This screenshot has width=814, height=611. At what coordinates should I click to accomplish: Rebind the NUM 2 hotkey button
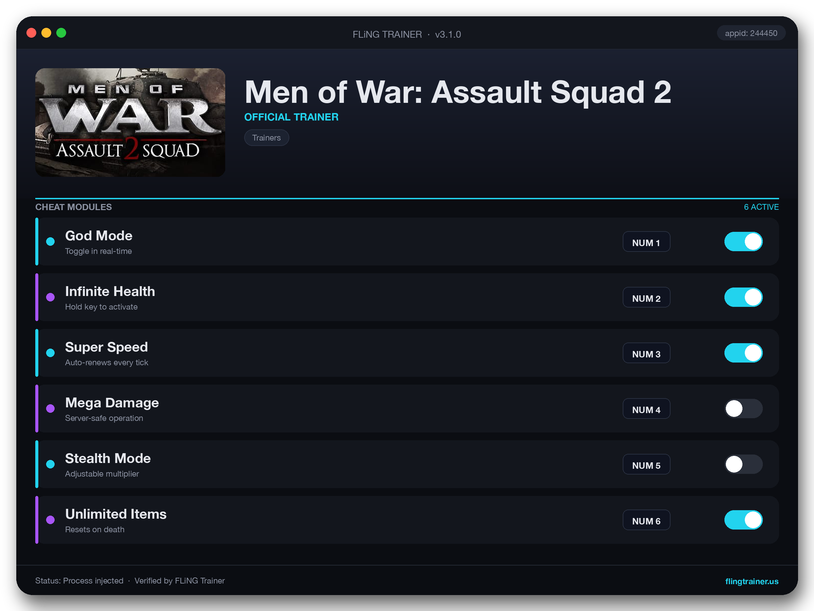point(646,297)
